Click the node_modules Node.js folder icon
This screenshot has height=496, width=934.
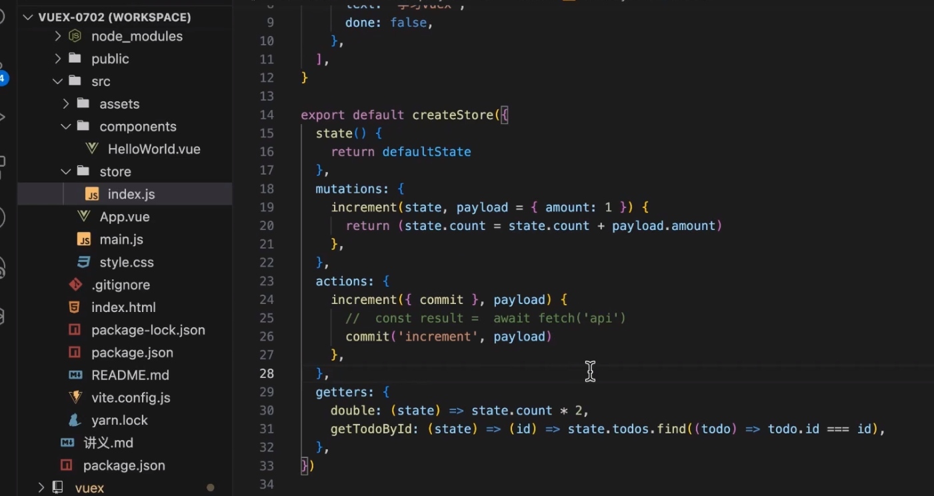point(75,36)
